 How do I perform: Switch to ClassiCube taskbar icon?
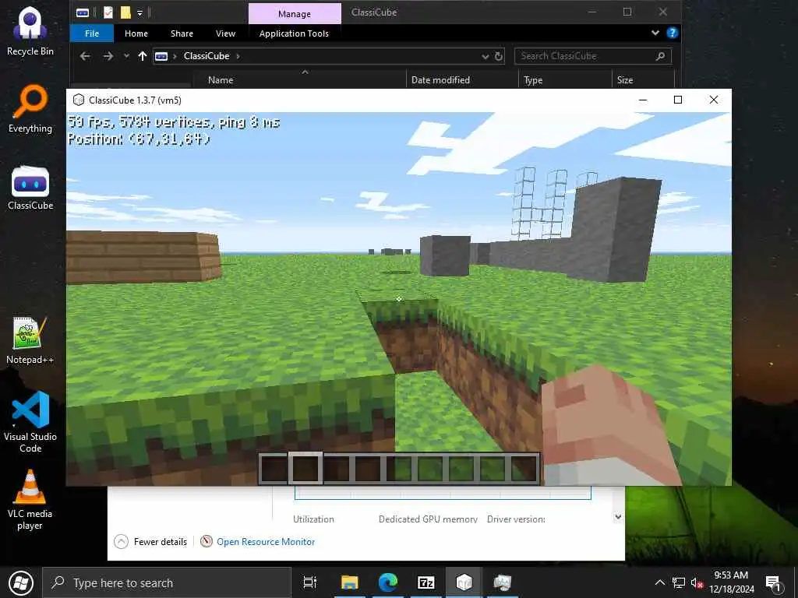point(464,582)
